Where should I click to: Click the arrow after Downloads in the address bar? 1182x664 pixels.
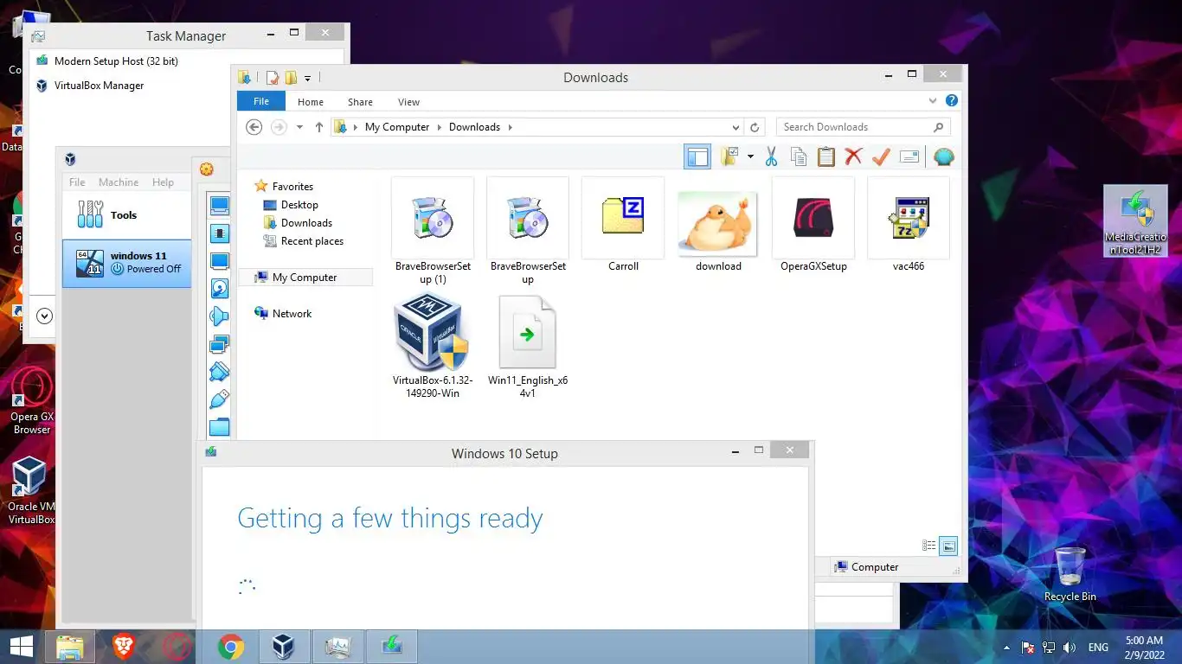coord(510,127)
